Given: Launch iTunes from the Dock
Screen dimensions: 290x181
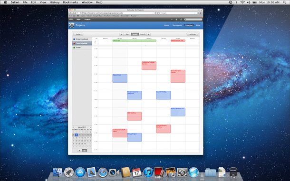Looking at the screenshot, I should (x=148, y=172).
